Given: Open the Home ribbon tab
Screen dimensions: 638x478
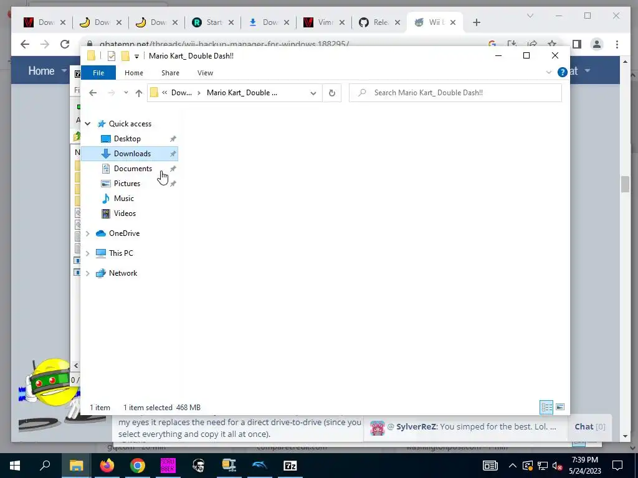Looking at the screenshot, I should [134, 73].
